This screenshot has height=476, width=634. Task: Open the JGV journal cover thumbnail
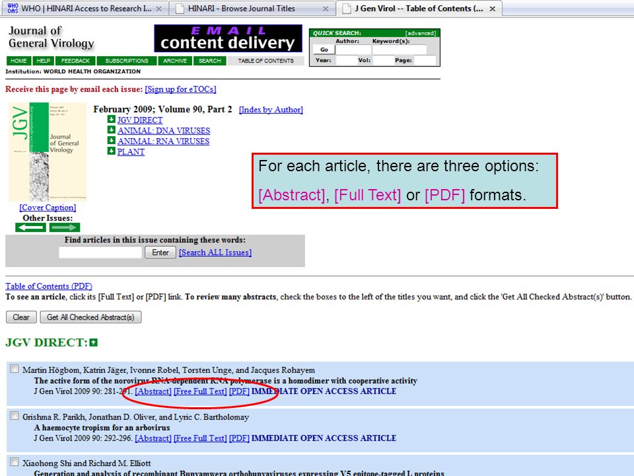pos(48,152)
